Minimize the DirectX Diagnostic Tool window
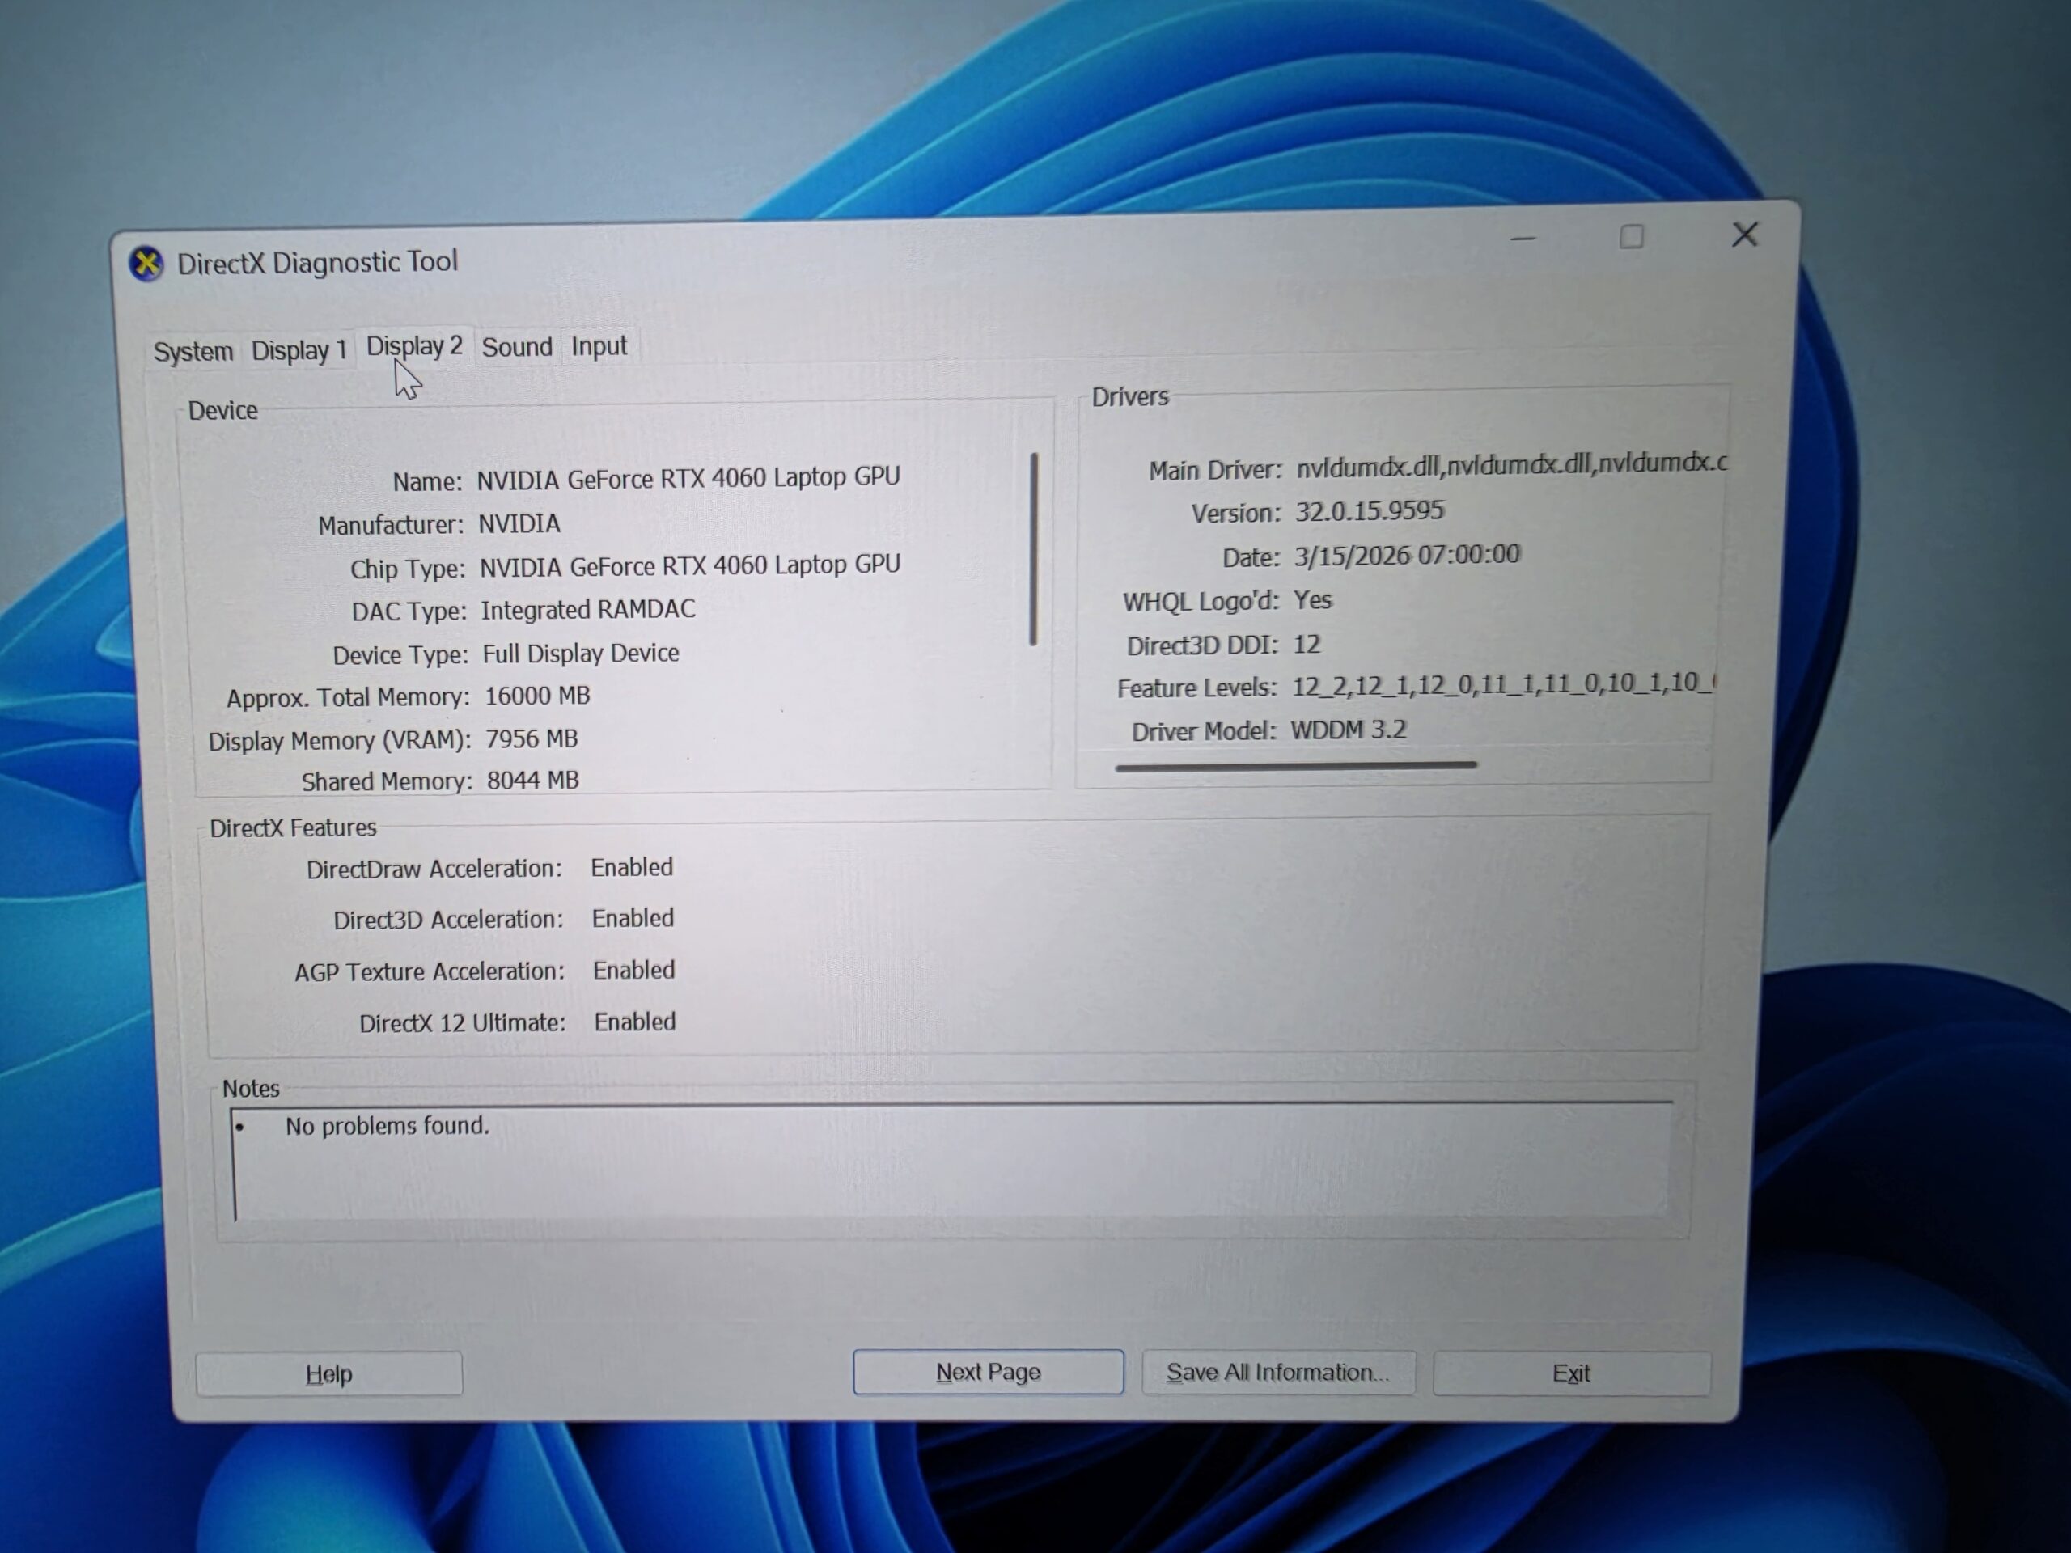Viewport: 2071px width, 1553px height. (1523, 239)
